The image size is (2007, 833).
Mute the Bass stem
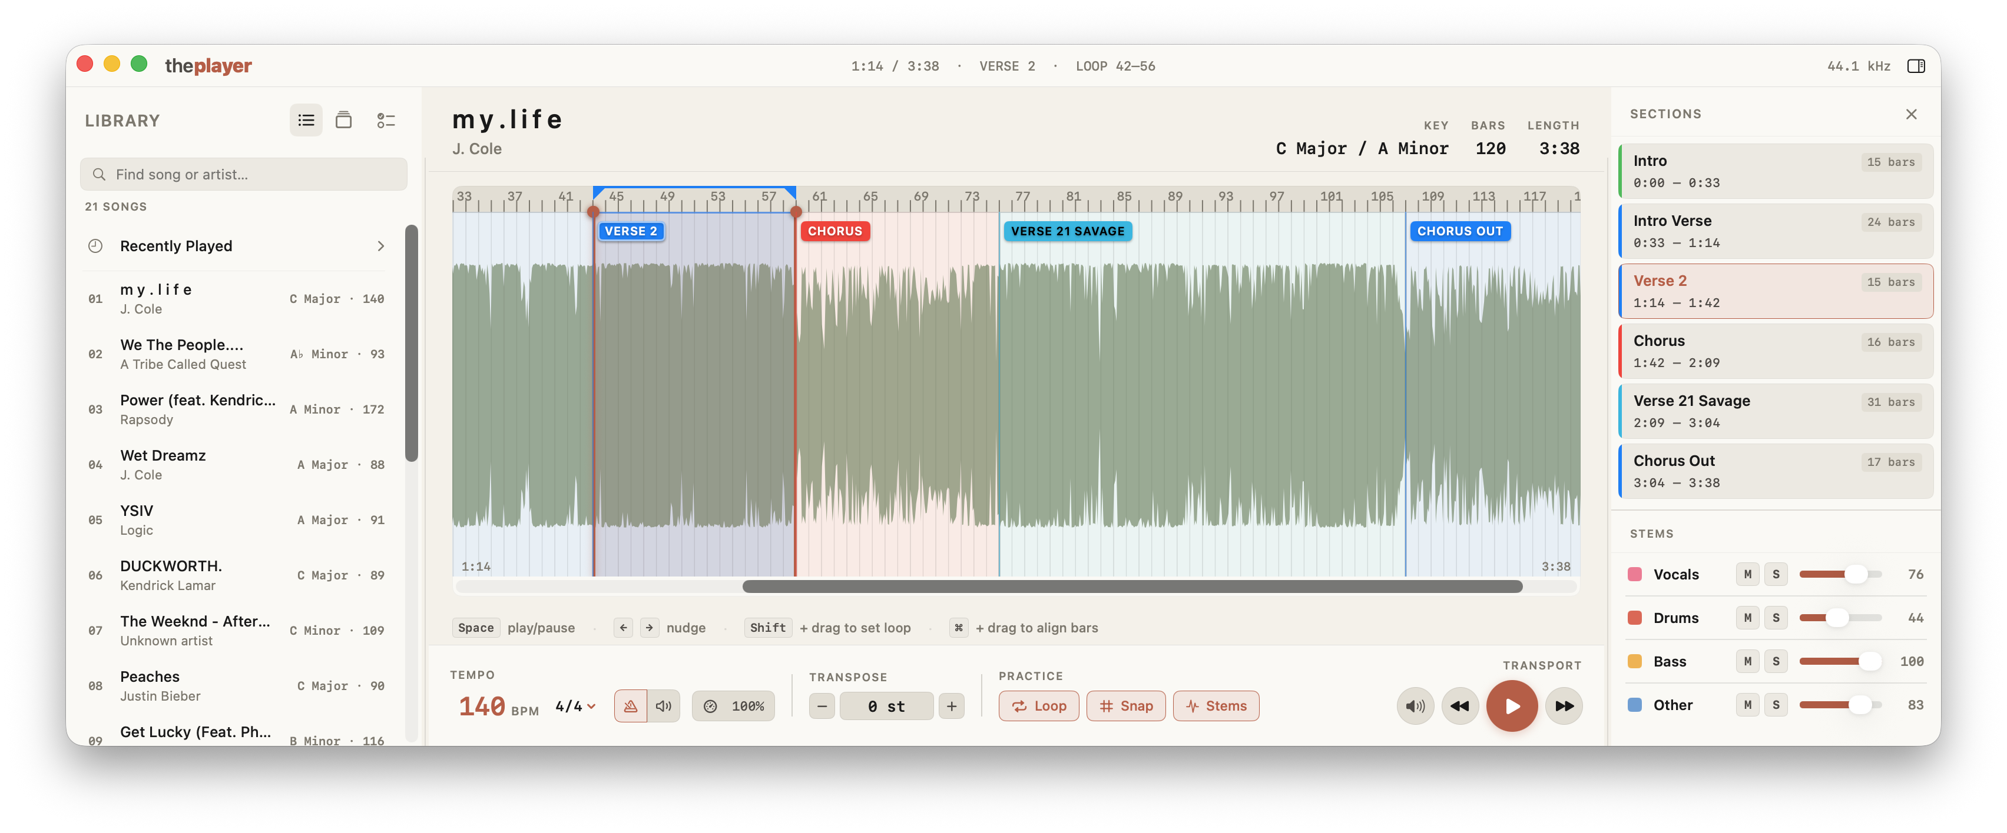1747,662
